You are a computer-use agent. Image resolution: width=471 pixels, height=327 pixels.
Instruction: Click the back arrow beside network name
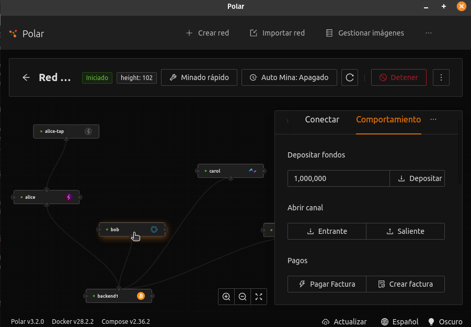pyautogui.click(x=26, y=77)
